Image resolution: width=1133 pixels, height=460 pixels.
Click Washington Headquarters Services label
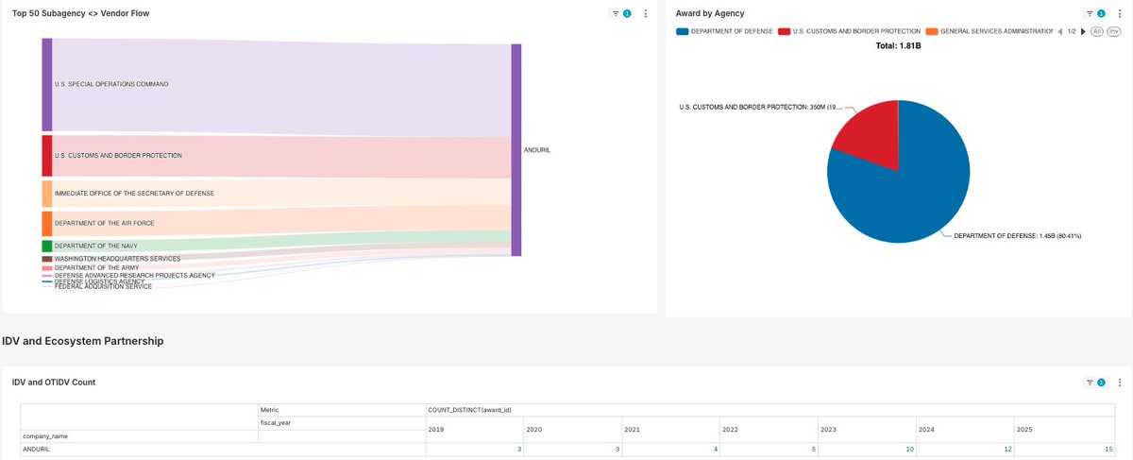117,259
